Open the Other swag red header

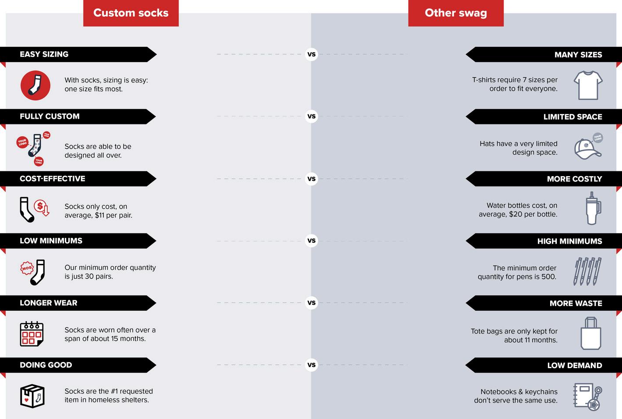[456, 13]
